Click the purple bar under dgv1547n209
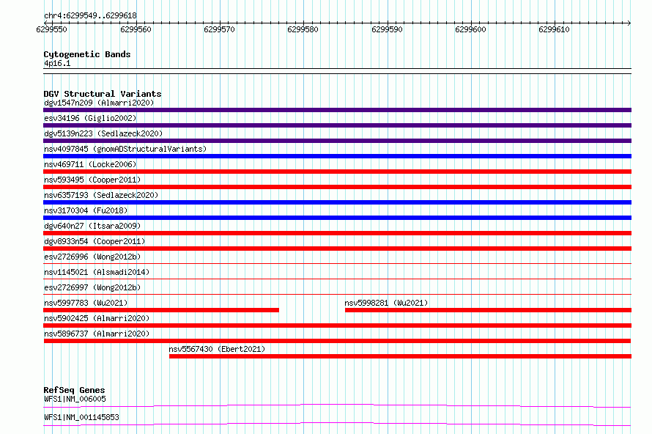The image size is (652, 434). [x=337, y=110]
